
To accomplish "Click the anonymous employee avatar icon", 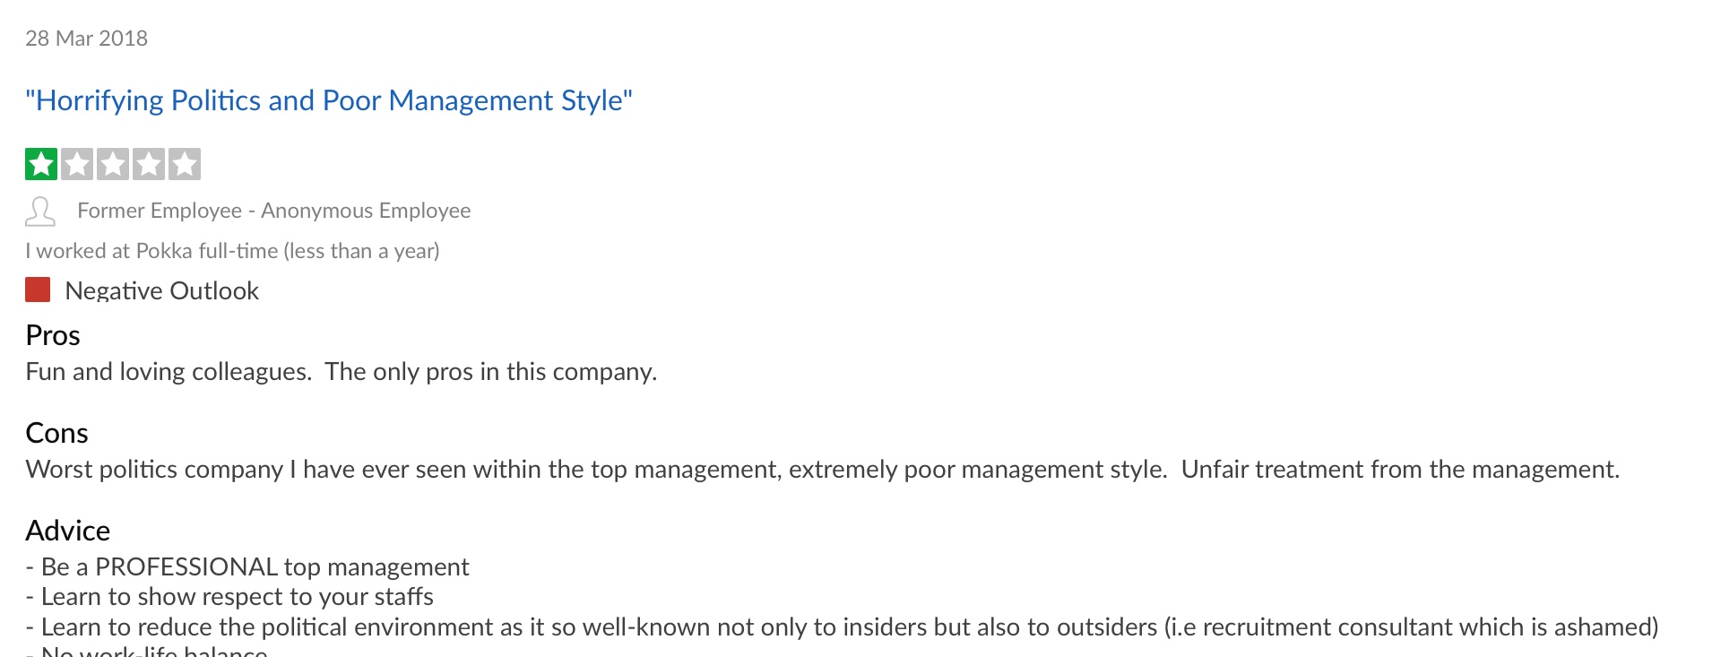I will tap(40, 212).
